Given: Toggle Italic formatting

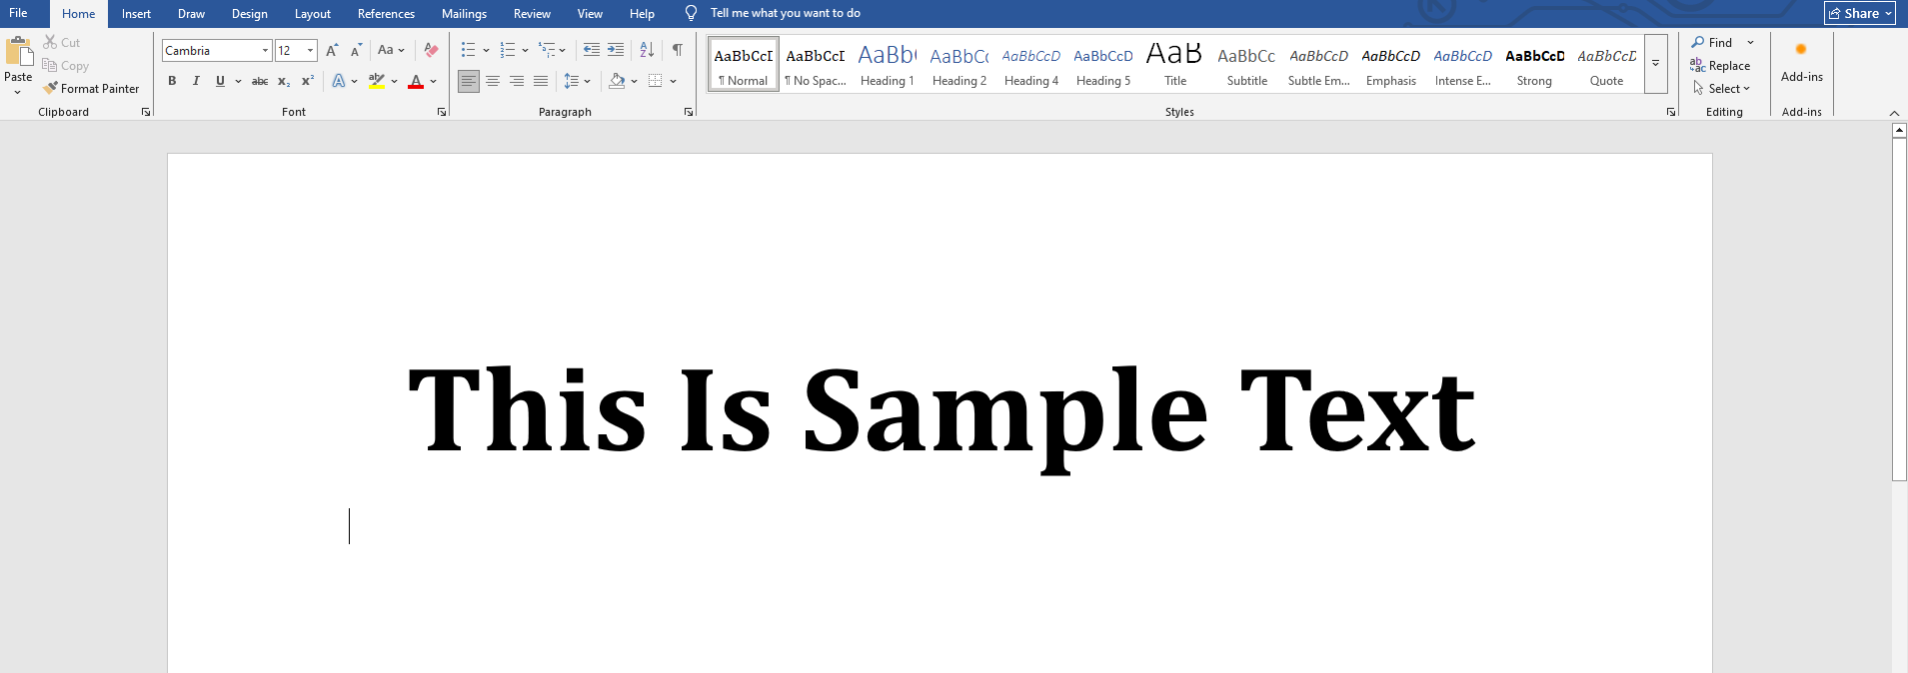Looking at the screenshot, I should (196, 81).
